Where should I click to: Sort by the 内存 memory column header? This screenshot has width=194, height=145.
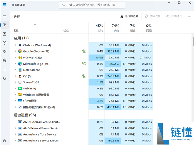tap(113, 28)
